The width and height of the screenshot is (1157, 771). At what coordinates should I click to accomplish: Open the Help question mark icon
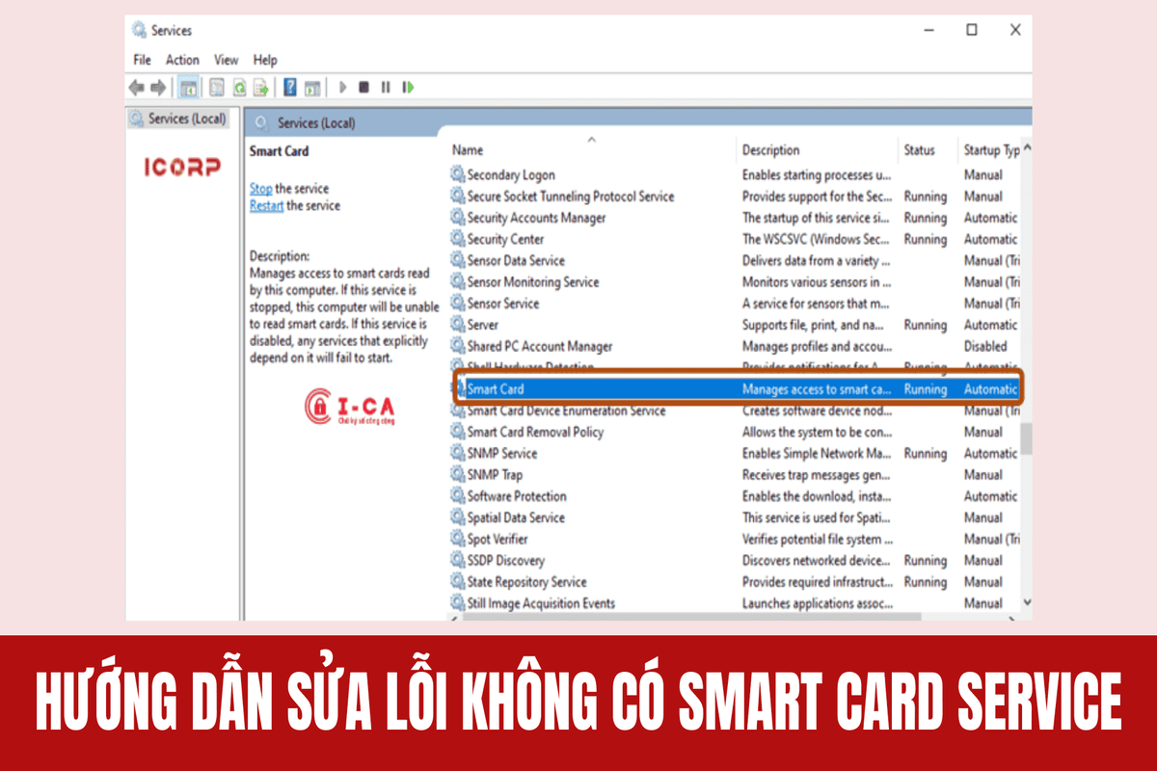point(287,87)
